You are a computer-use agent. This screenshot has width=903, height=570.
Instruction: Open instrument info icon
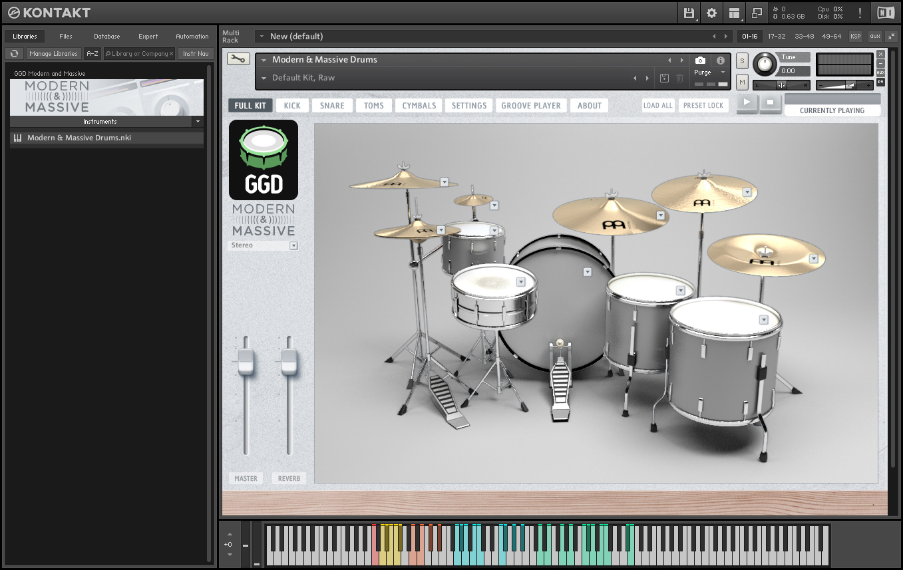pos(720,60)
